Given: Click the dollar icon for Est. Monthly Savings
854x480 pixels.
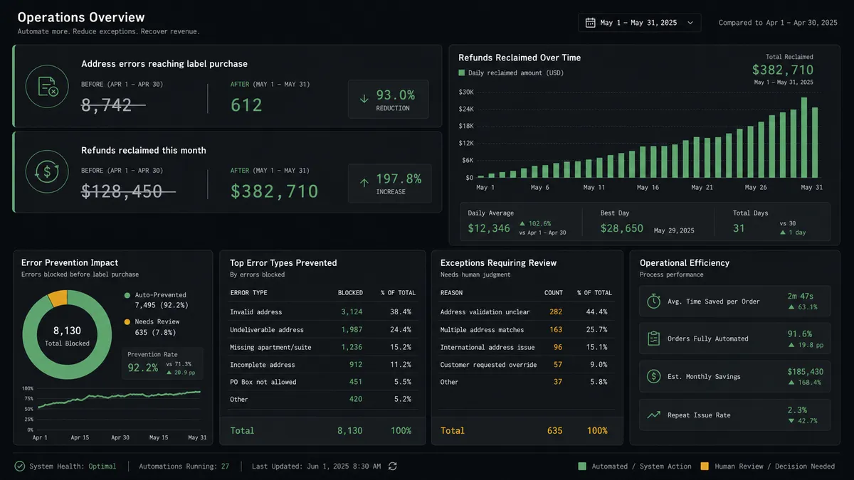Looking at the screenshot, I should pos(653,377).
